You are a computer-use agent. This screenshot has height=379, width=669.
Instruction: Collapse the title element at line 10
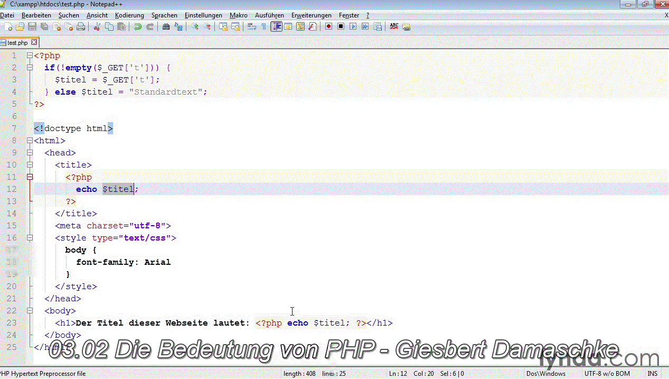click(30, 165)
